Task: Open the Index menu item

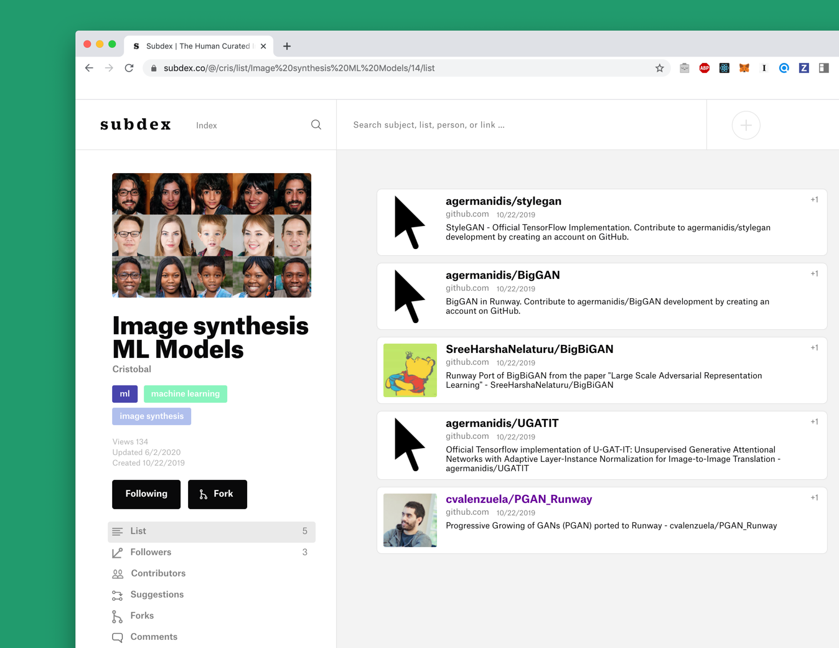Action: coord(206,125)
